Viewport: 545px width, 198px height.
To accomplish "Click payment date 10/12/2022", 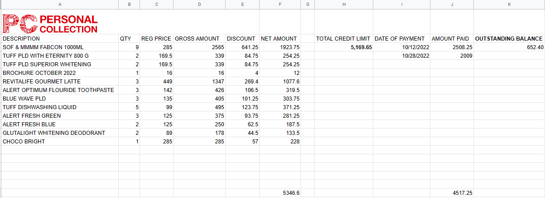I will 401,47.
